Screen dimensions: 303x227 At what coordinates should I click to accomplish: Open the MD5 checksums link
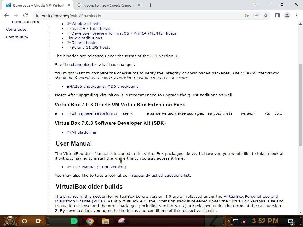click(x=123, y=87)
